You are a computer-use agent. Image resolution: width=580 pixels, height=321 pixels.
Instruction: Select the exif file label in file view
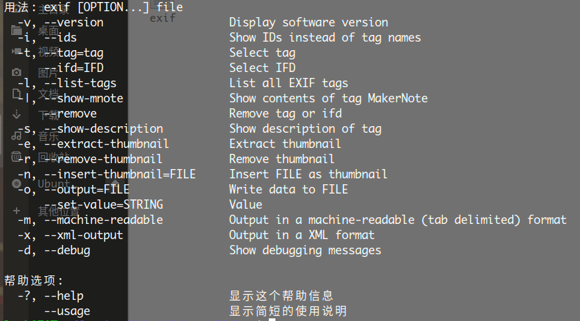tap(162, 18)
